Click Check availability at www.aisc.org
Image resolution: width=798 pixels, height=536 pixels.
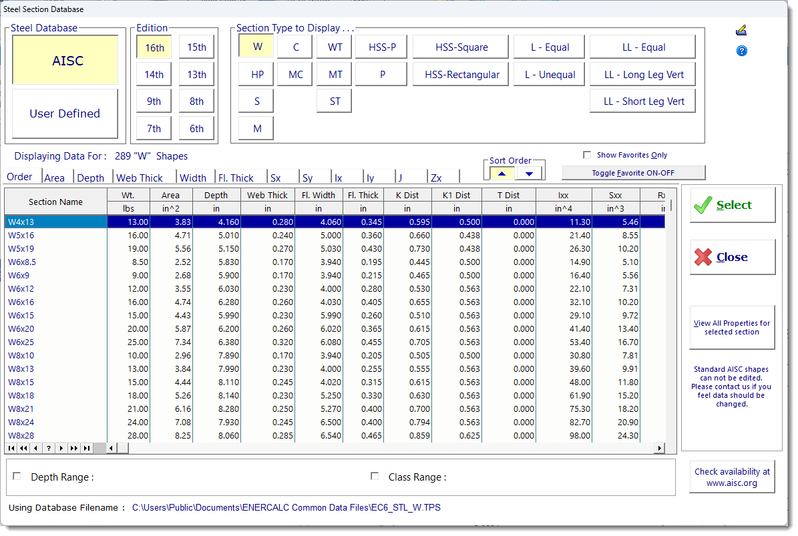732,477
